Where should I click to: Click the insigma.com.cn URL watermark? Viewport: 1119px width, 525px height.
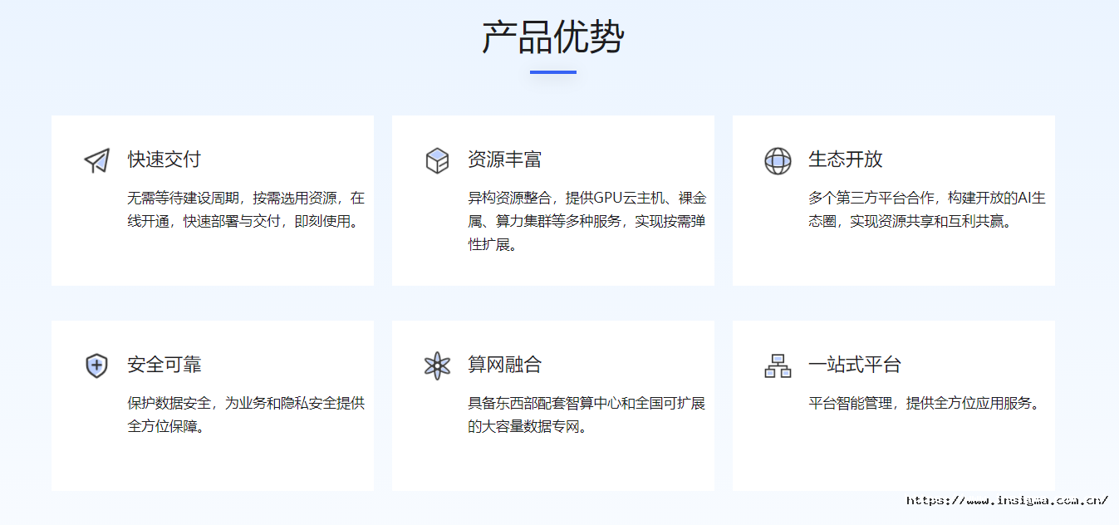1007,501
